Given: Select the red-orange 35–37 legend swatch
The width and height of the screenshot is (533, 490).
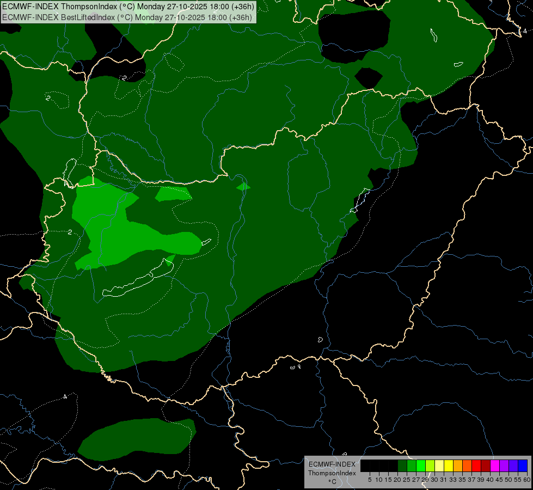Looking at the screenshot, I should (467, 465).
